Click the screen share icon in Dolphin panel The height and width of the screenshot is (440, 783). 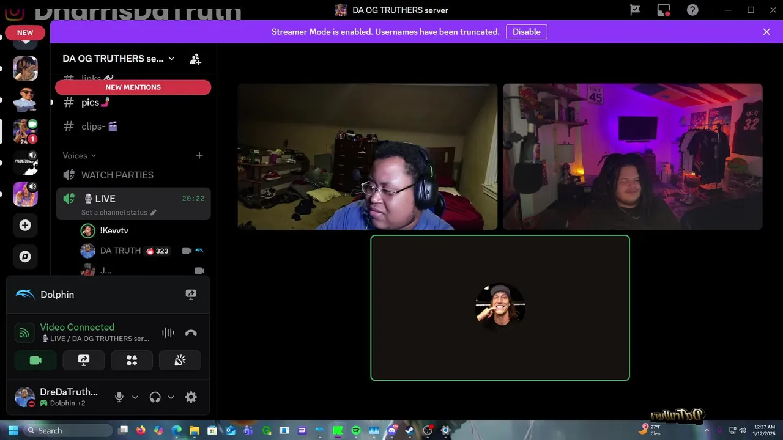[x=191, y=295]
